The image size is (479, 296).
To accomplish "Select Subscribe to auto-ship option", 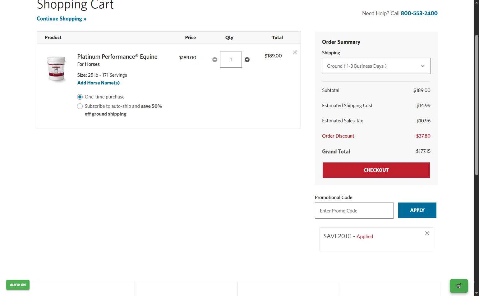I will pyautogui.click(x=80, y=106).
